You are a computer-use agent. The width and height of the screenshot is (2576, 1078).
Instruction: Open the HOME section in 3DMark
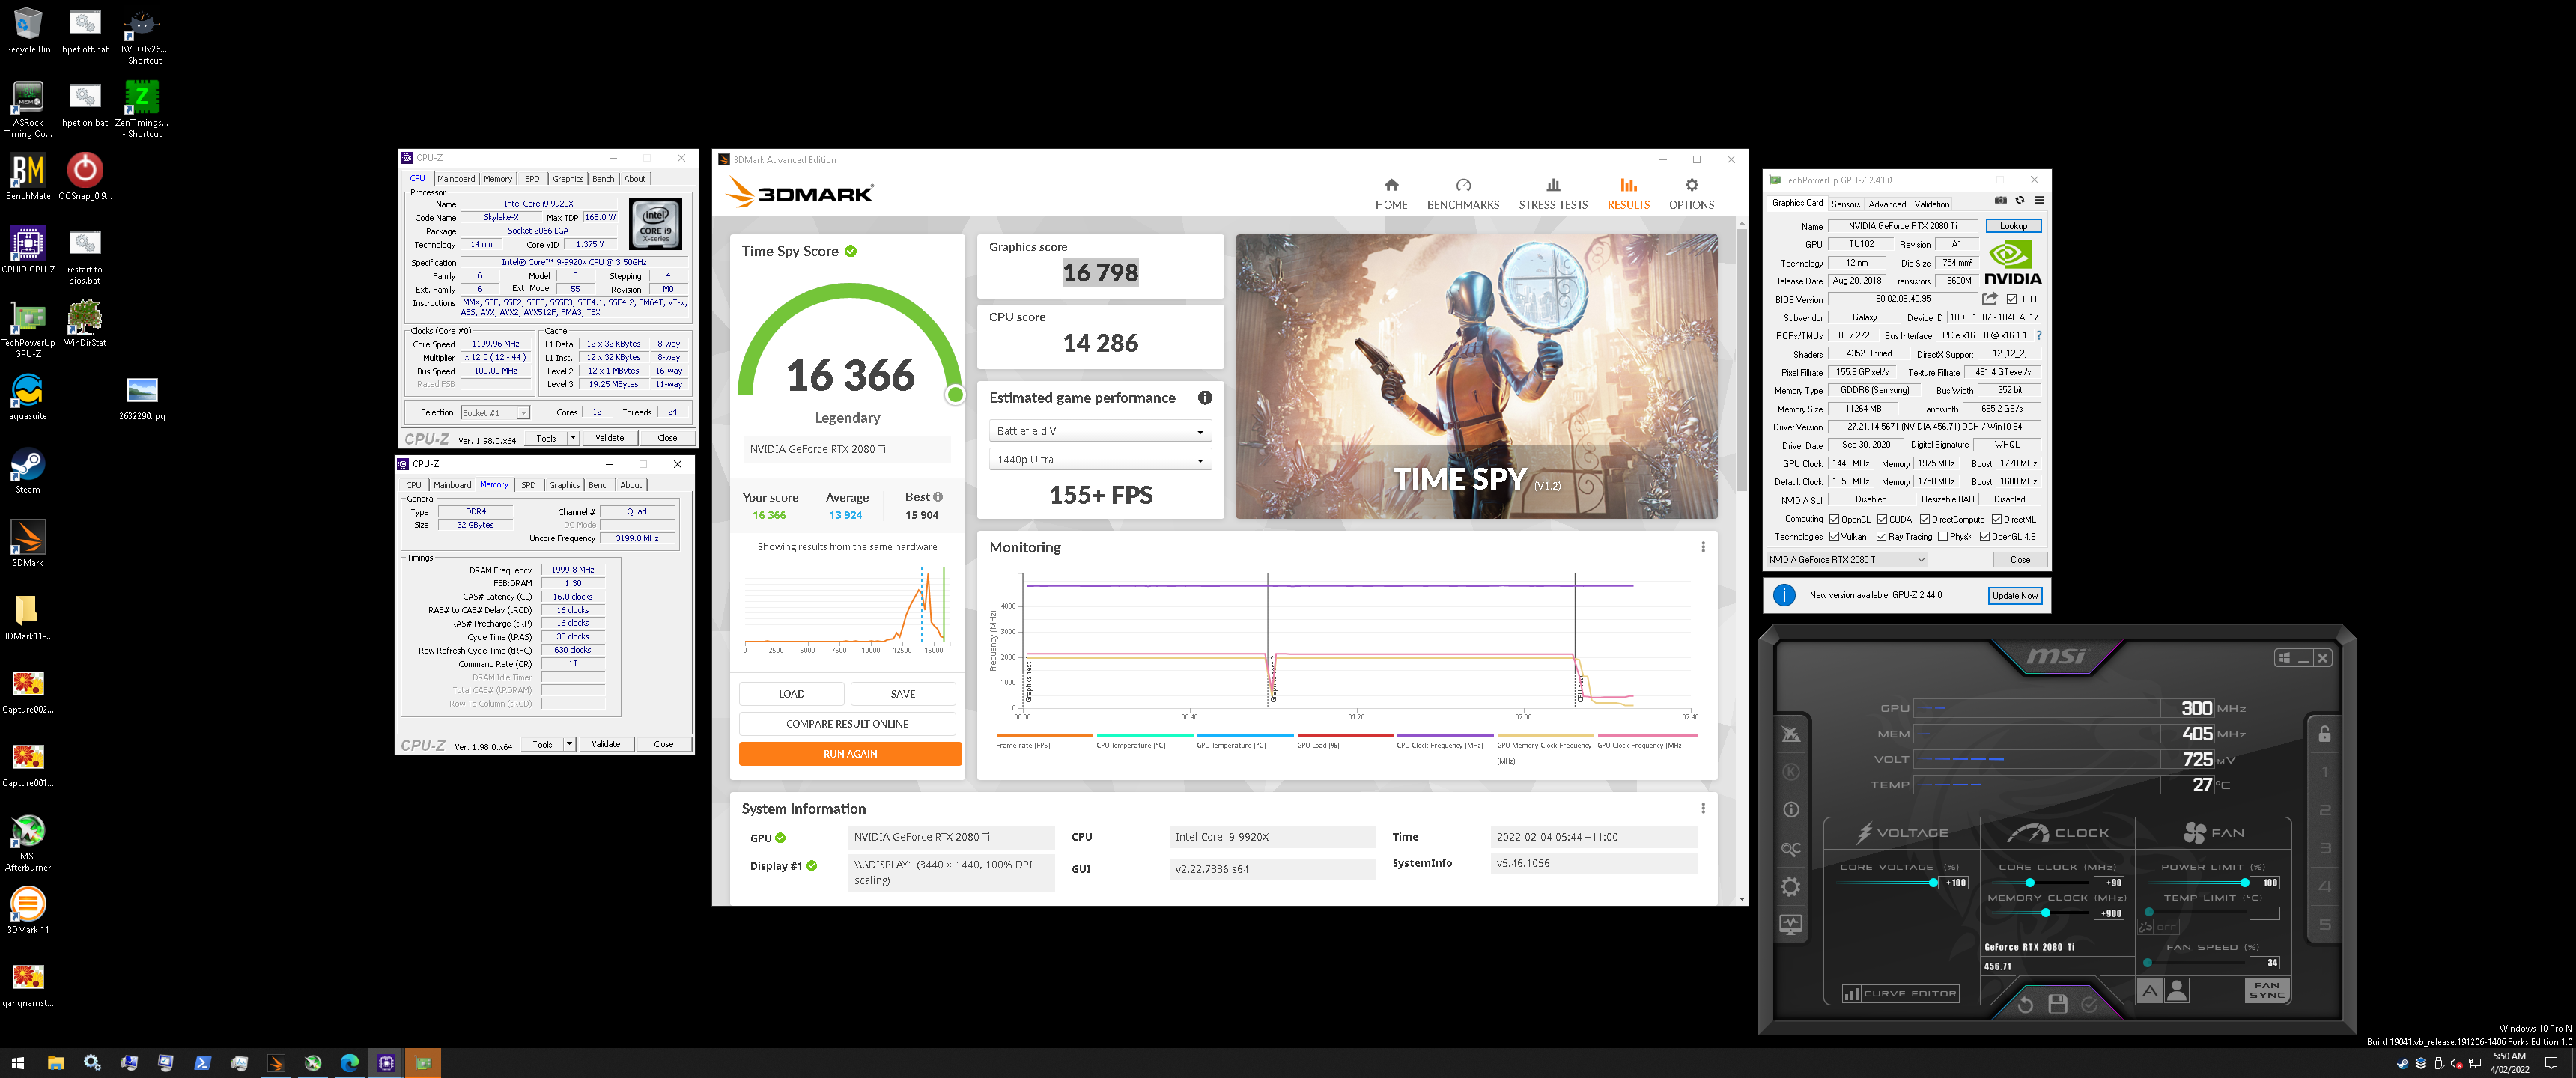pos(1391,194)
